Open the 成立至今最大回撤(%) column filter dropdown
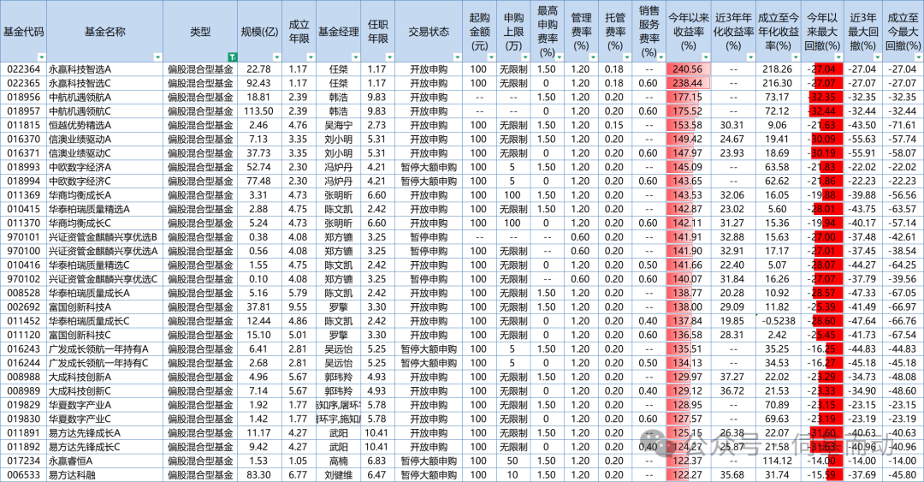Viewport: 924px width, 482px height. click(917, 57)
